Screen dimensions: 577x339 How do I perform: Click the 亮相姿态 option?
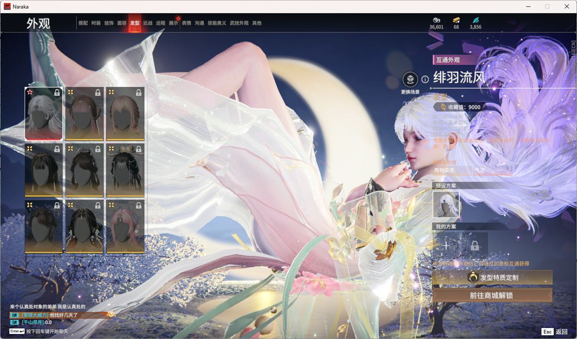click(x=444, y=170)
